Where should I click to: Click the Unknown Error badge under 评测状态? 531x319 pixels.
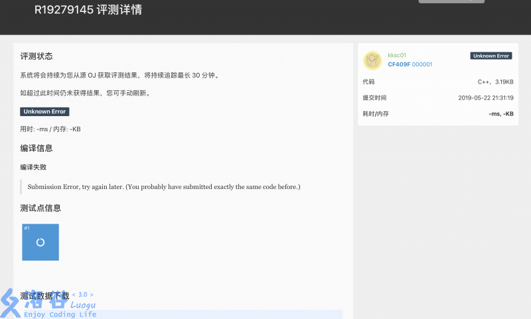tap(44, 111)
